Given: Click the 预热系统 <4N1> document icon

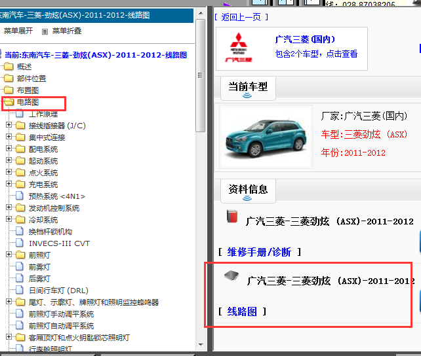Looking at the screenshot, I should click(19, 196).
